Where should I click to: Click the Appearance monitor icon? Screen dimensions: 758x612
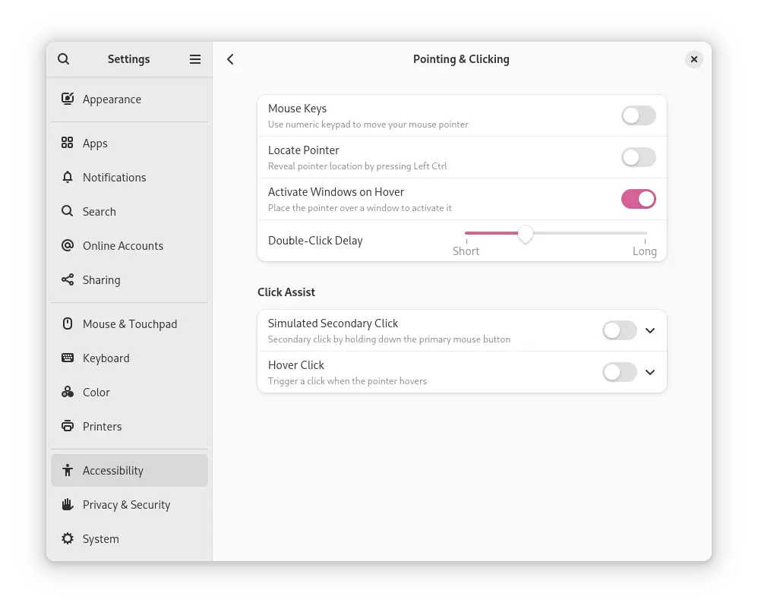pyautogui.click(x=68, y=99)
